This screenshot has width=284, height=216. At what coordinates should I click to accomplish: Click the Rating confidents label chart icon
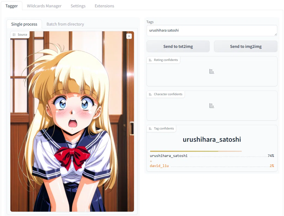coord(150,60)
